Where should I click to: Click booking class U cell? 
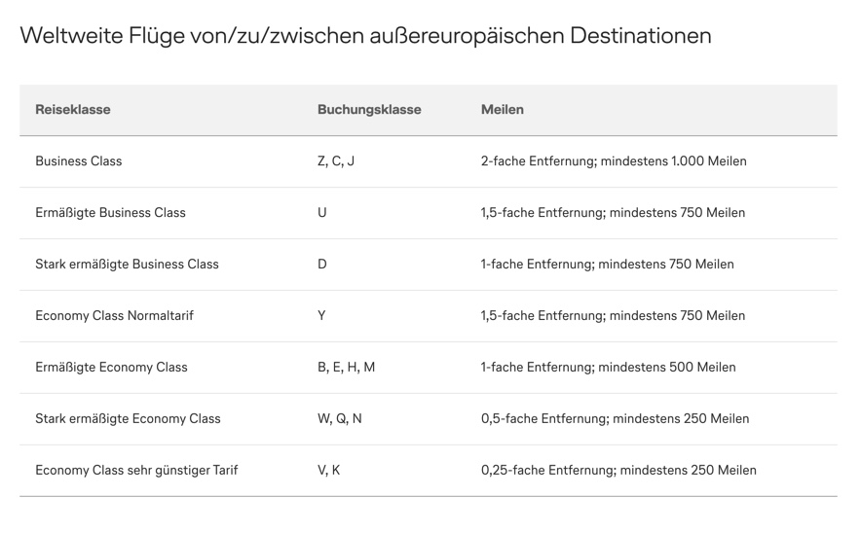322,213
